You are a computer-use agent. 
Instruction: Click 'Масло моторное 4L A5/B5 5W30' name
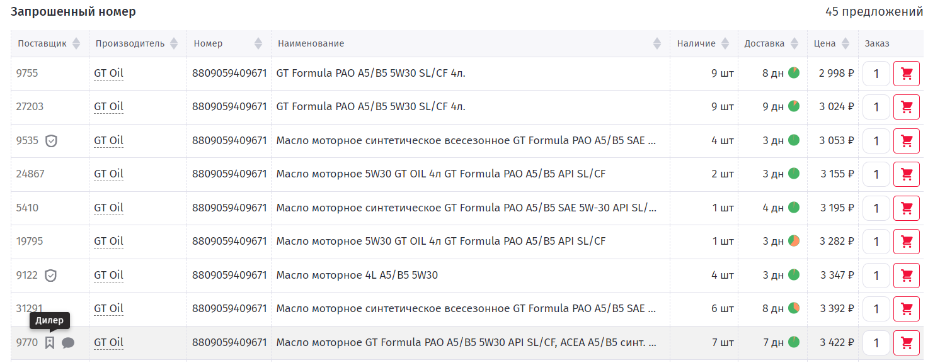(x=357, y=276)
